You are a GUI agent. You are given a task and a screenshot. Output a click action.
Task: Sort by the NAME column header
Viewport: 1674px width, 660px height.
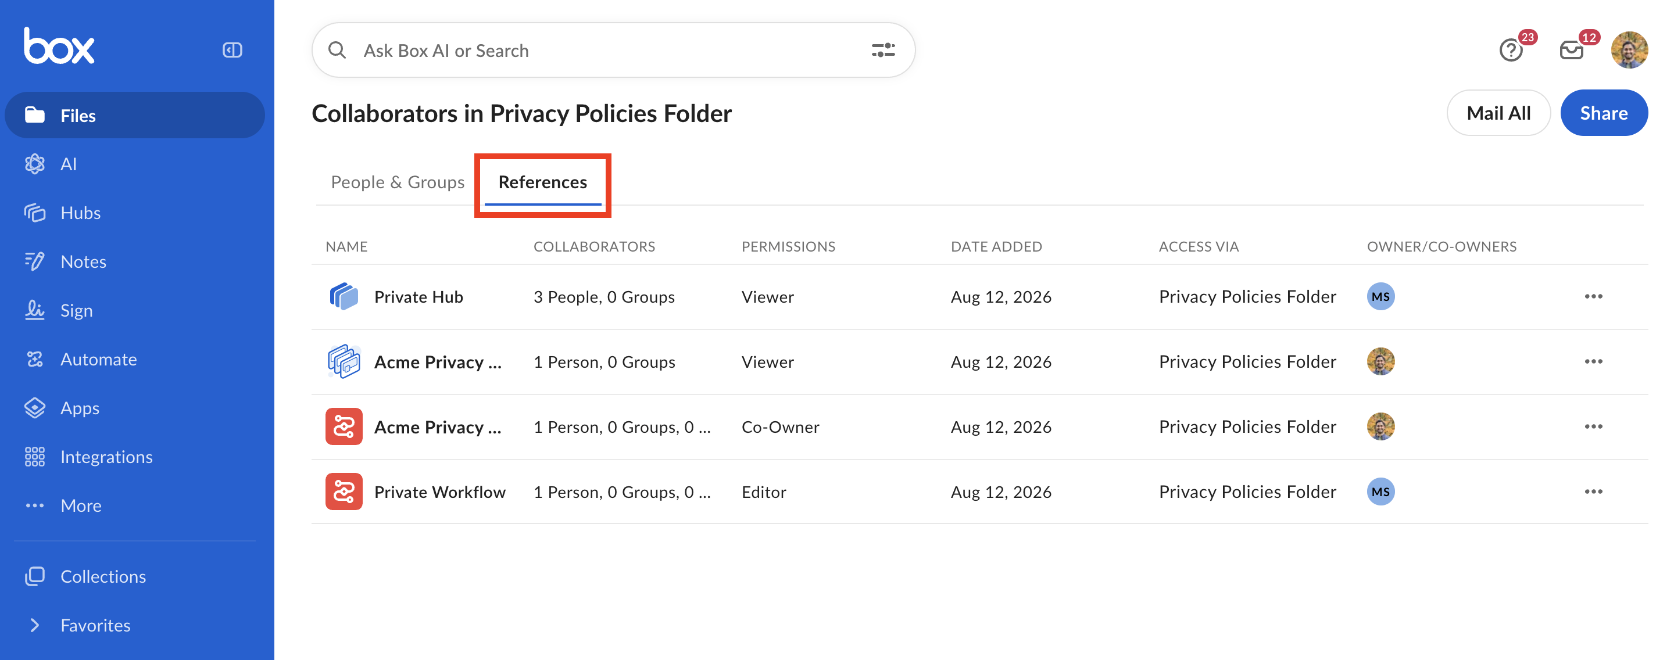tap(346, 246)
